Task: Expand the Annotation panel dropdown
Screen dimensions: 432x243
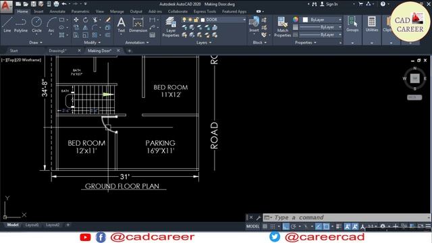Action: (137, 43)
